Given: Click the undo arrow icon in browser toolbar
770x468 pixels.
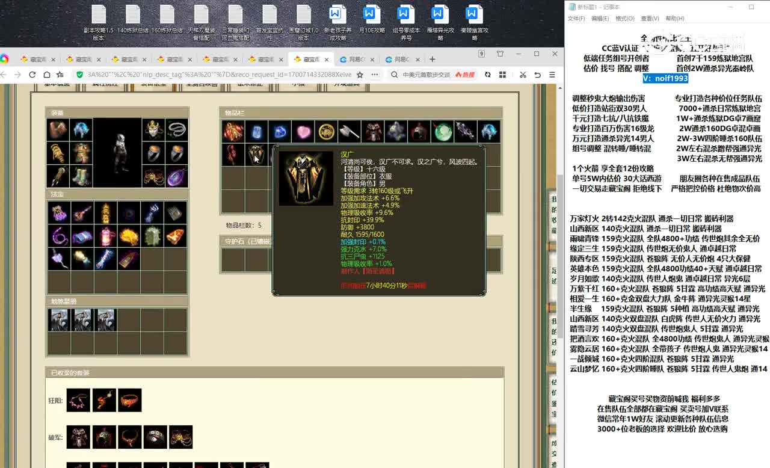Looking at the screenshot, I should point(537,75).
